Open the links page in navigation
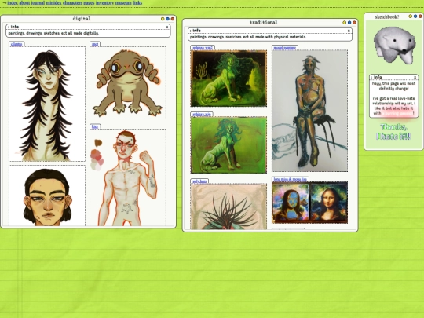 [x=137, y=3]
